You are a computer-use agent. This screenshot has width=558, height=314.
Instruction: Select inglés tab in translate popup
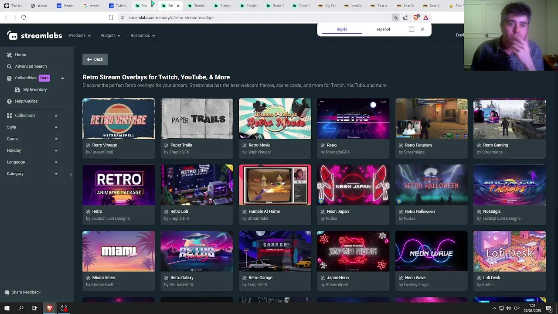(342, 29)
